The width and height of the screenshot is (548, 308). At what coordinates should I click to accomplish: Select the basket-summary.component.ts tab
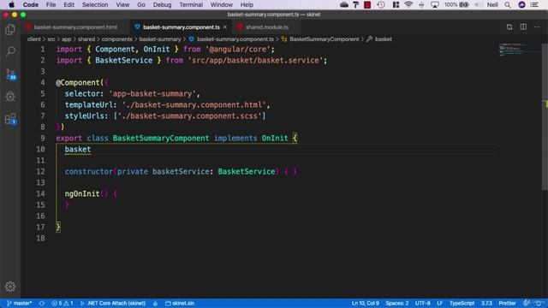[x=182, y=27]
